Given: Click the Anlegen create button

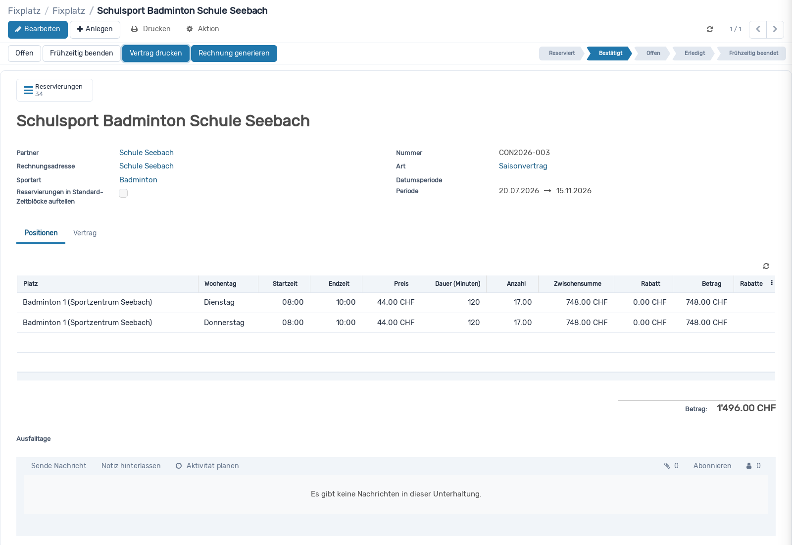Looking at the screenshot, I should pyautogui.click(x=95, y=29).
